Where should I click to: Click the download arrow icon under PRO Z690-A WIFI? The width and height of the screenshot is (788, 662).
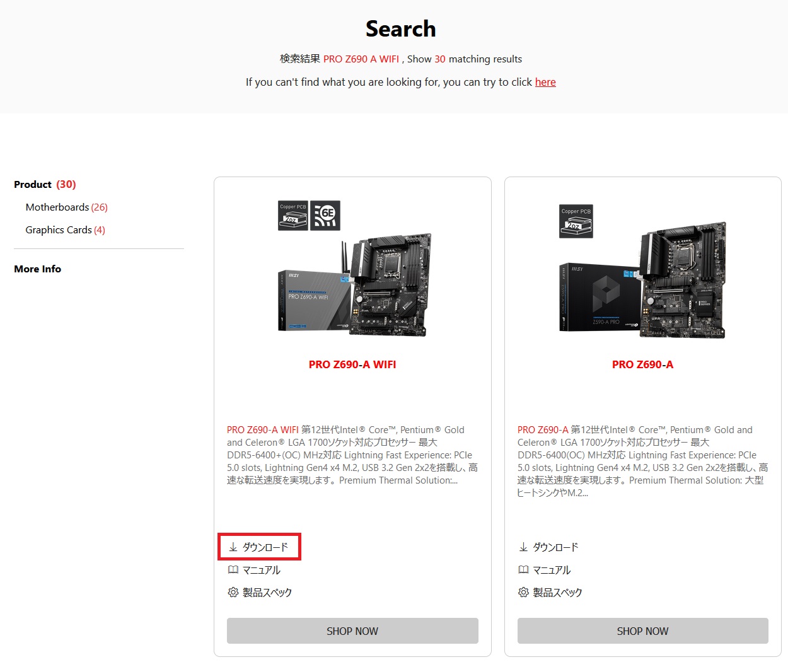[x=233, y=547]
